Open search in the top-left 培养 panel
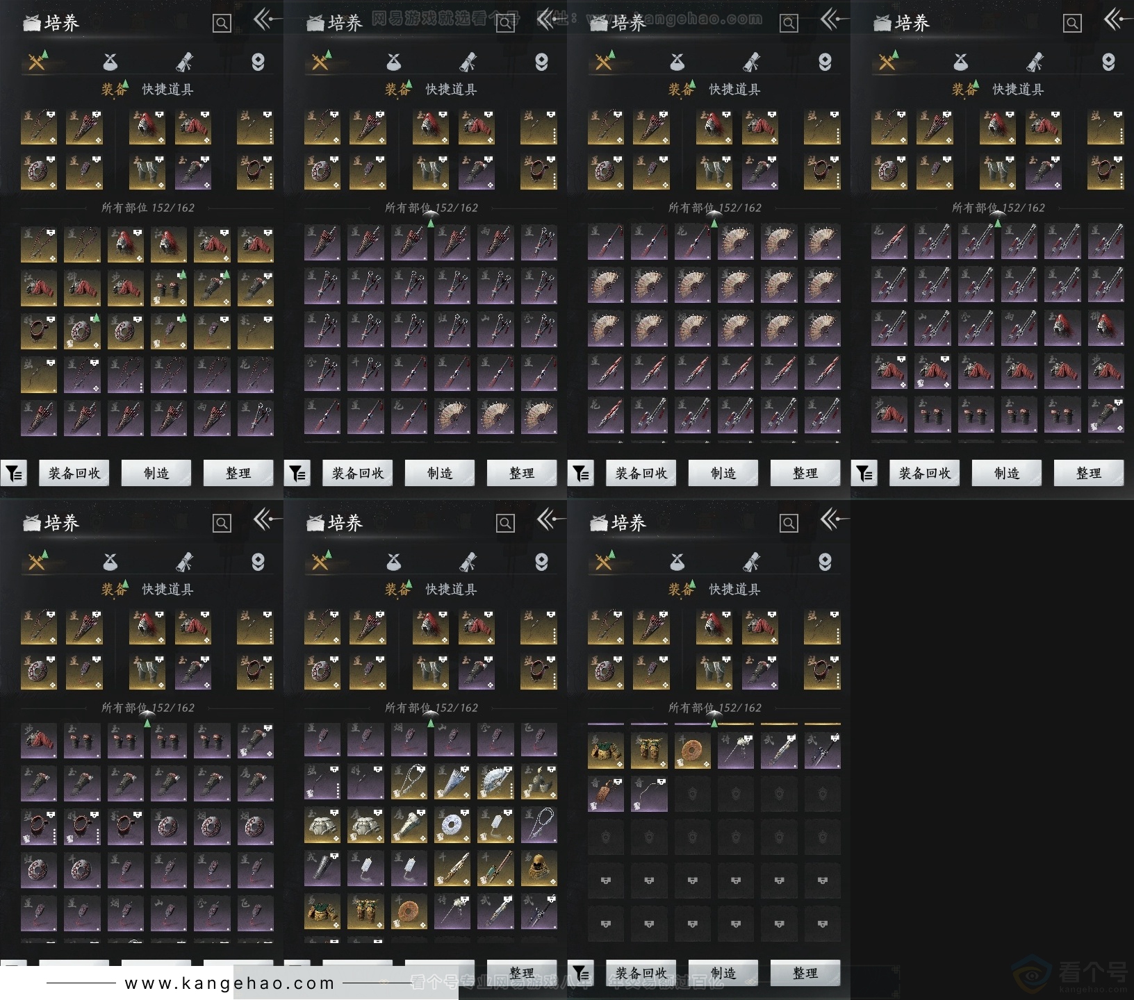The height and width of the screenshot is (1000, 1134). [222, 24]
